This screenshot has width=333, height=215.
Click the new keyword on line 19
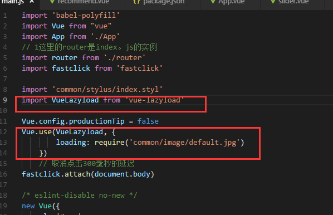pyautogui.click(x=28, y=206)
